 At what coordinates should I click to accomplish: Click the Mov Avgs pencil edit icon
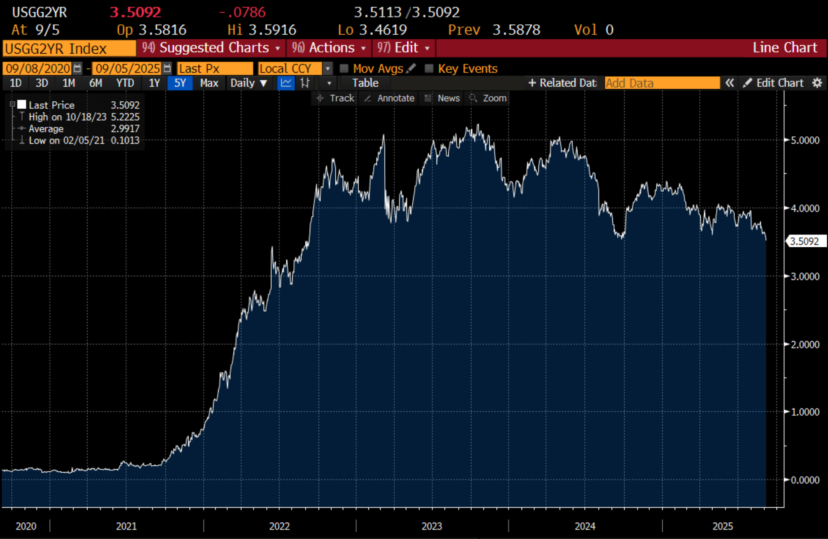pyautogui.click(x=411, y=68)
